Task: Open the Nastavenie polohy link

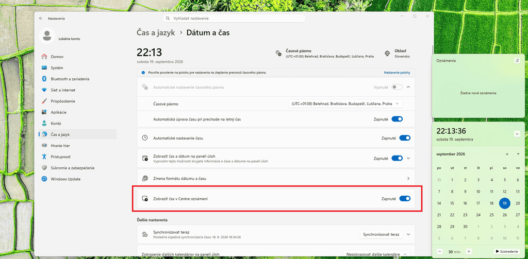Action: pyautogui.click(x=397, y=72)
